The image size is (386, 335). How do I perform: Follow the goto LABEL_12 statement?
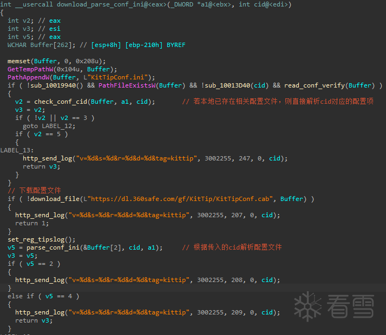pos(49,126)
